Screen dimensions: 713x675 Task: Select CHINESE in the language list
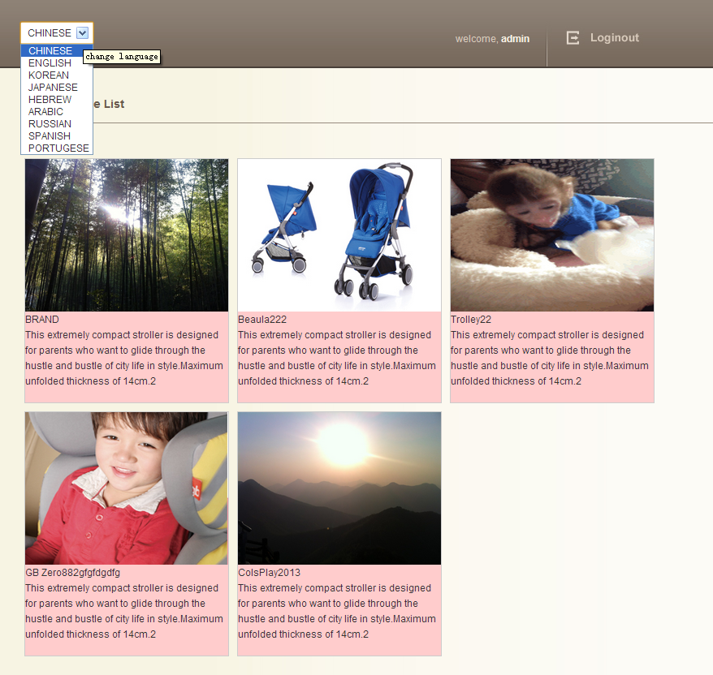pos(57,51)
